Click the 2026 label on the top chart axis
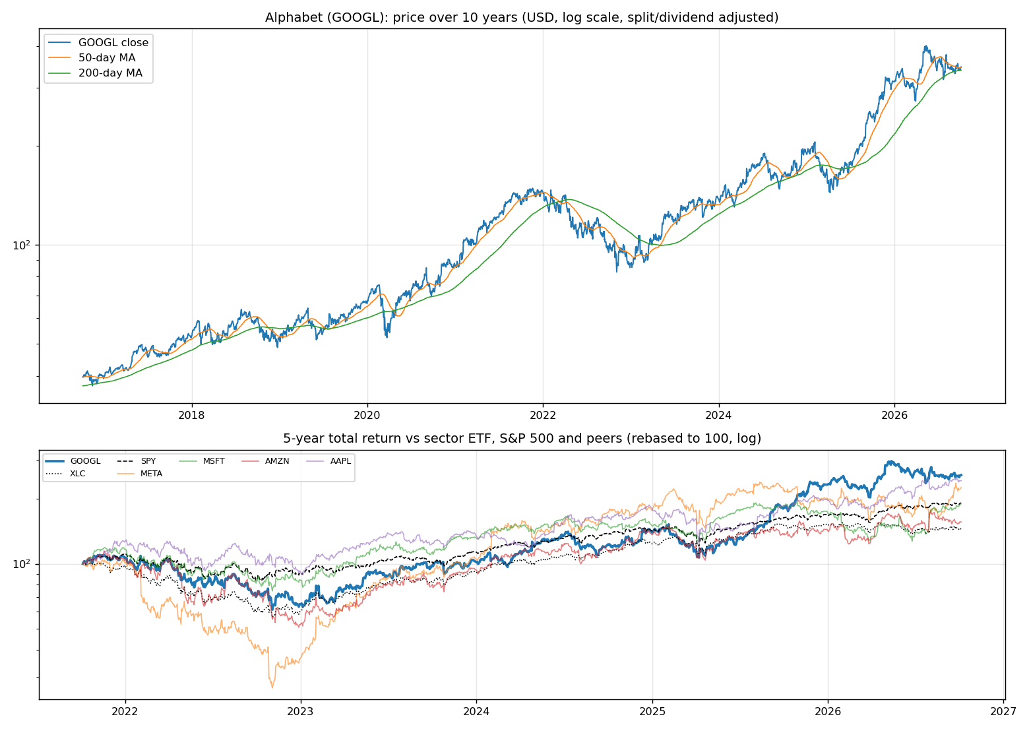The height and width of the screenshot is (729, 1029). [894, 415]
